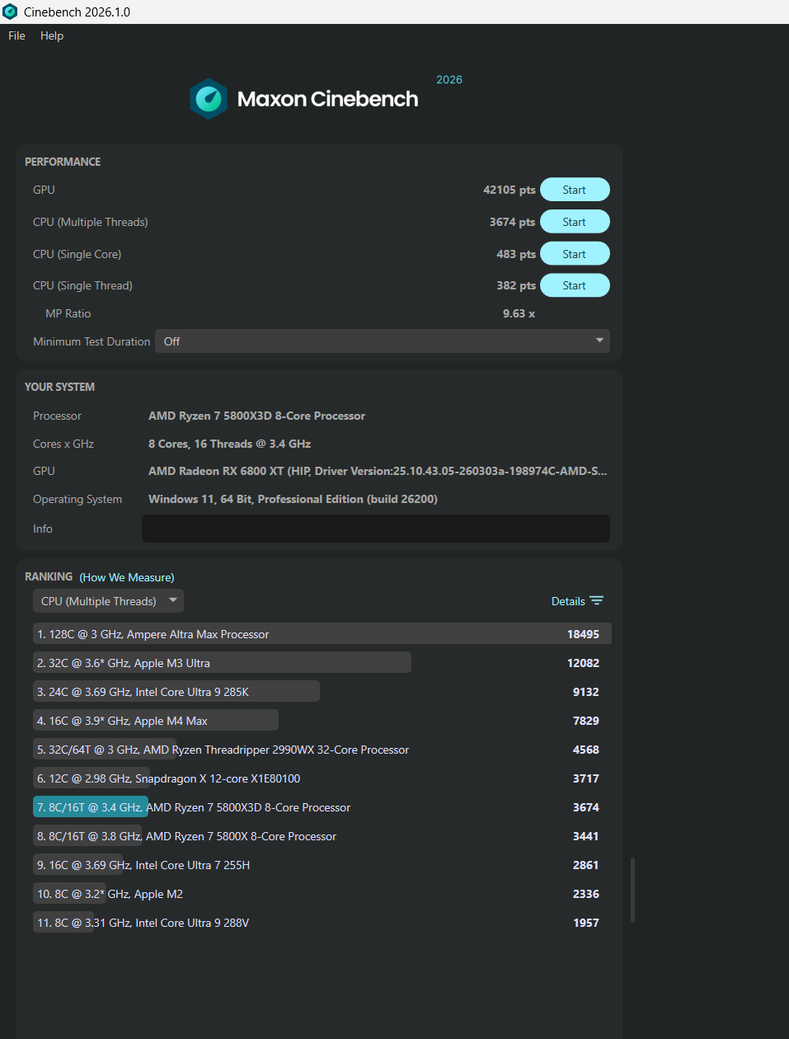This screenshot has height=1039, width=789.
Task: Select the Intel Core Ultra 9 285K row
Action: (322, 692)
